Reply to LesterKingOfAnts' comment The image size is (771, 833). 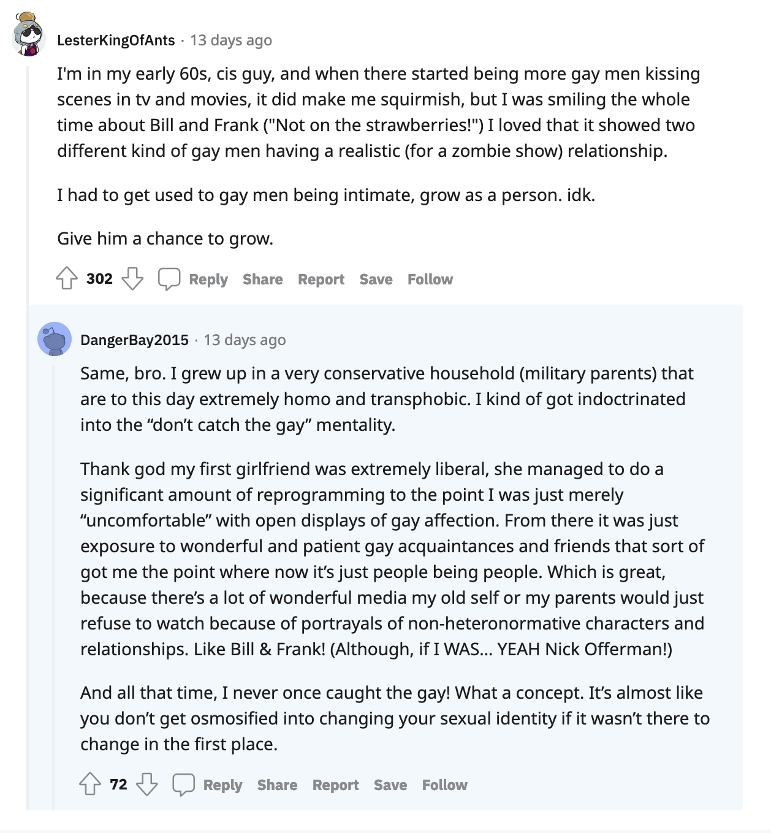[208, 280]
